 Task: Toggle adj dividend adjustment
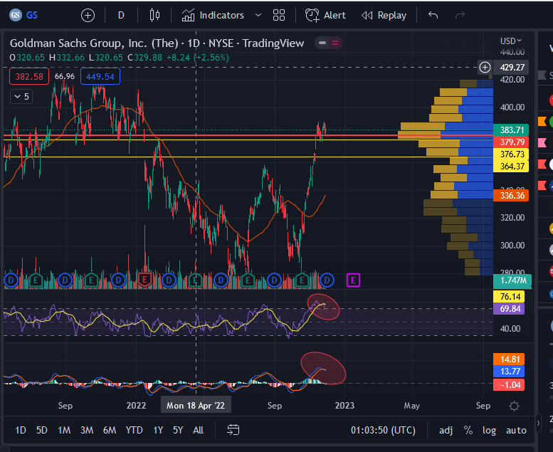click(446, 430)
